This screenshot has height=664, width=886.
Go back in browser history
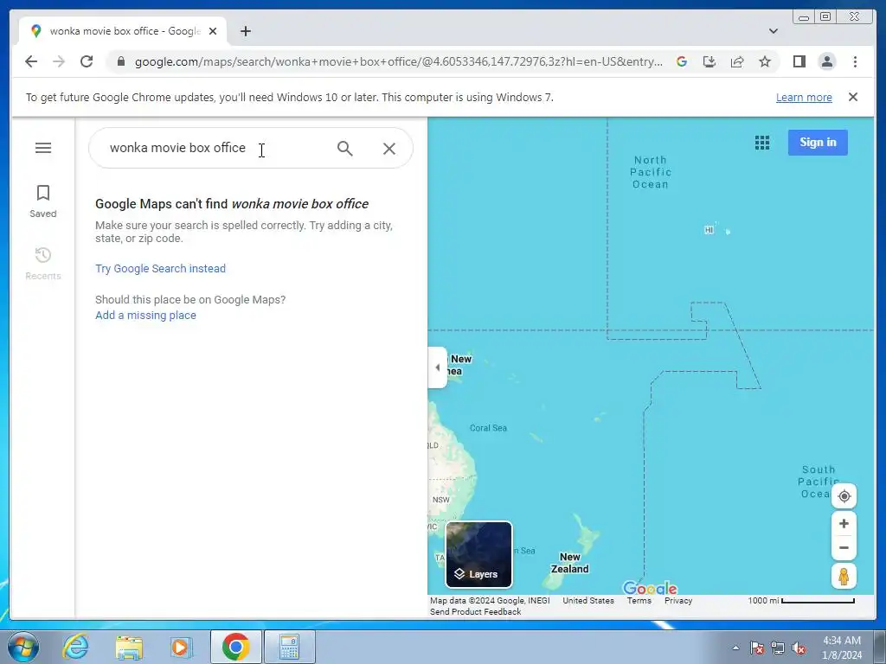point(31,61)
